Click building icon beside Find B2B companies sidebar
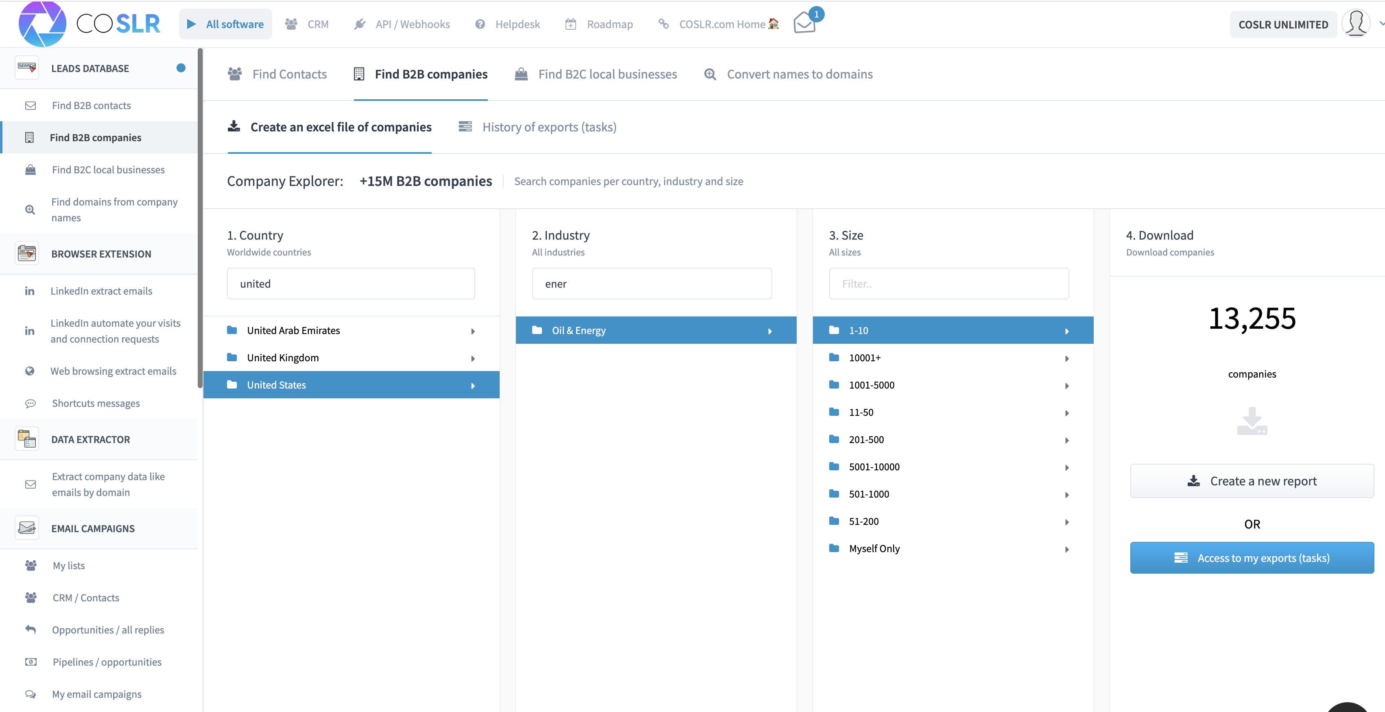 30,138
